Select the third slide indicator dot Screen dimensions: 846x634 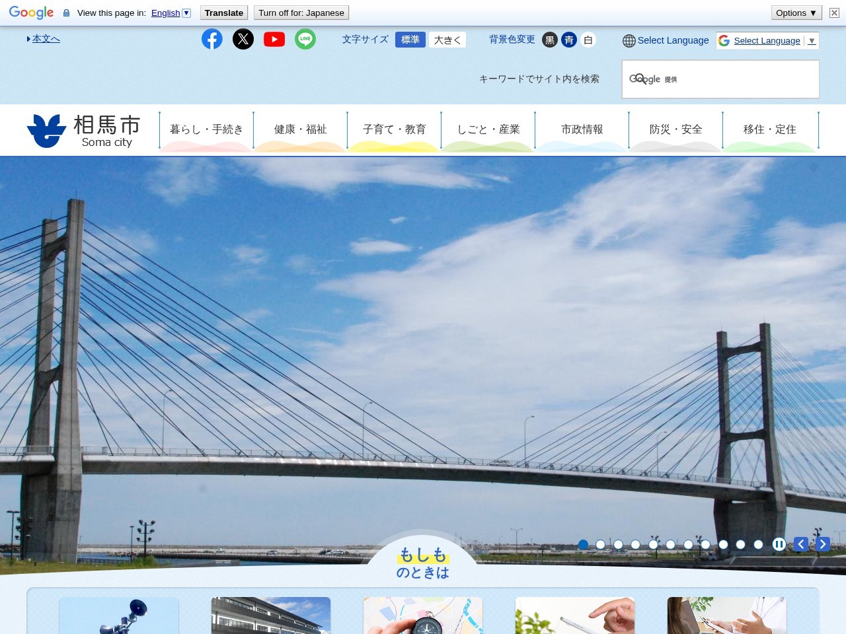click(618, 545)
